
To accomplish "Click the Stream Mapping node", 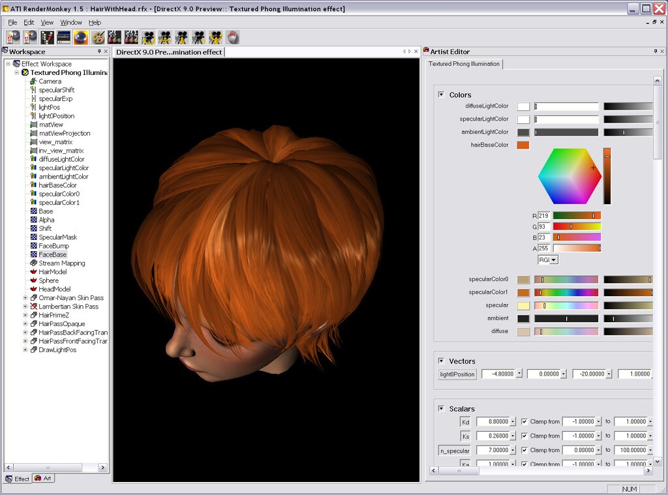I will tap(61, 263).
